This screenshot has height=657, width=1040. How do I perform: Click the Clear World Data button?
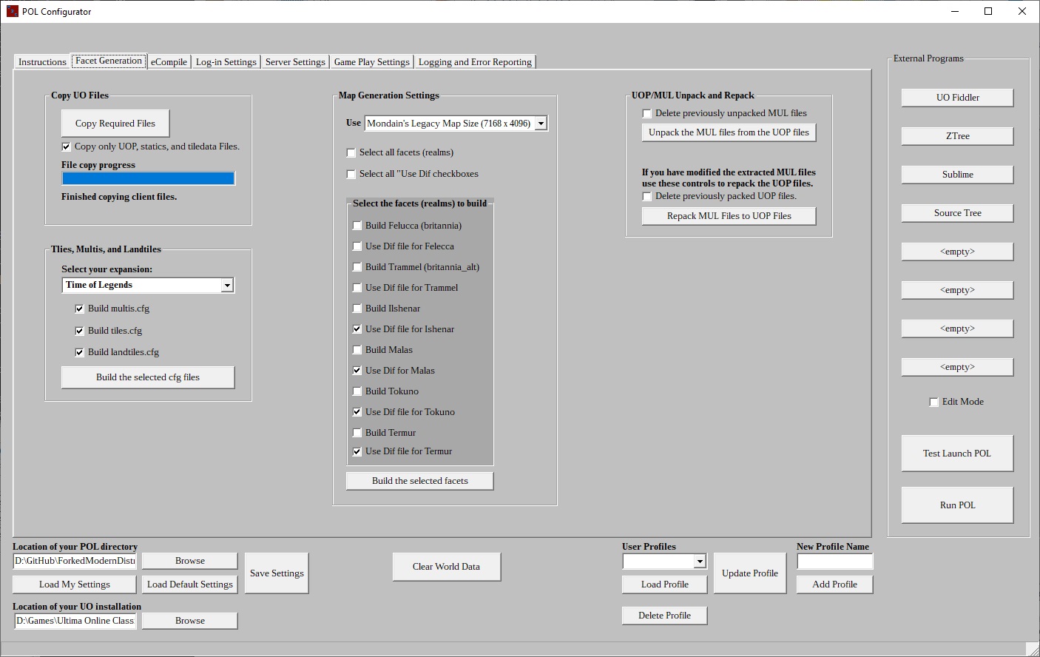click(x=446, y=567)
